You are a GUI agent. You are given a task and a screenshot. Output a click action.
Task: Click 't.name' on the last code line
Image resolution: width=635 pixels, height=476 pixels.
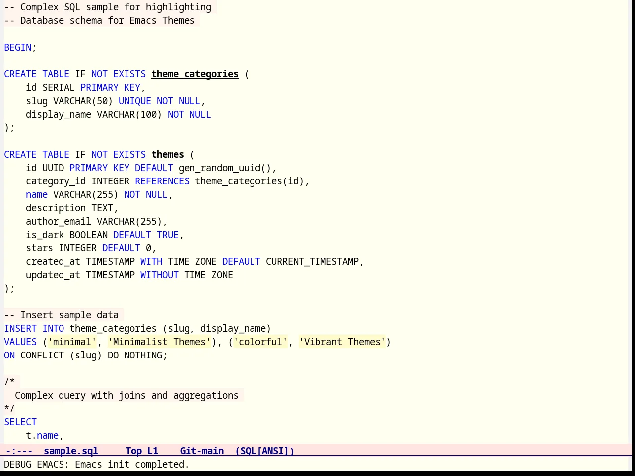[x=42, y=435]
